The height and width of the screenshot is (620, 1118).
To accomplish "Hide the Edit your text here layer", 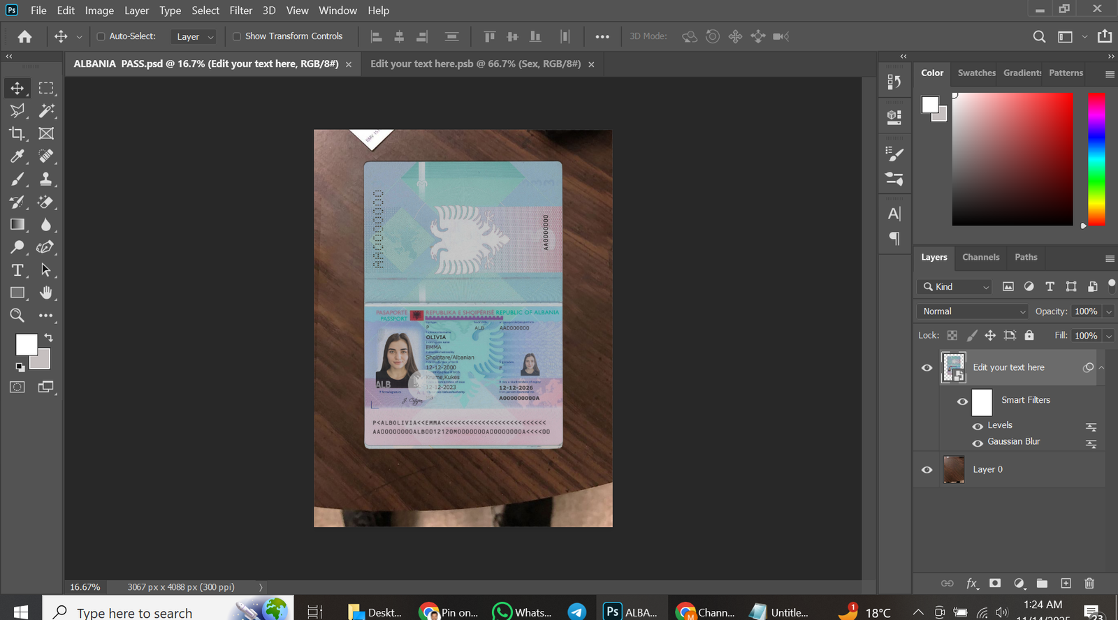I will coord(927,368).
